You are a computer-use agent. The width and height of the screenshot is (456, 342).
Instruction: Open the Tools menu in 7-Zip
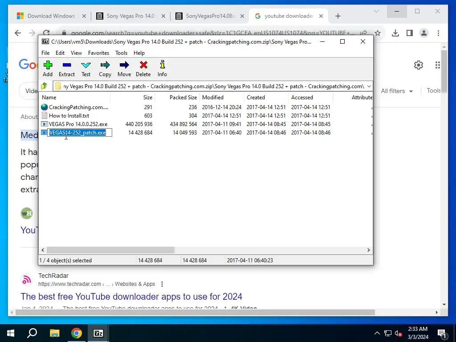[121, 53]
